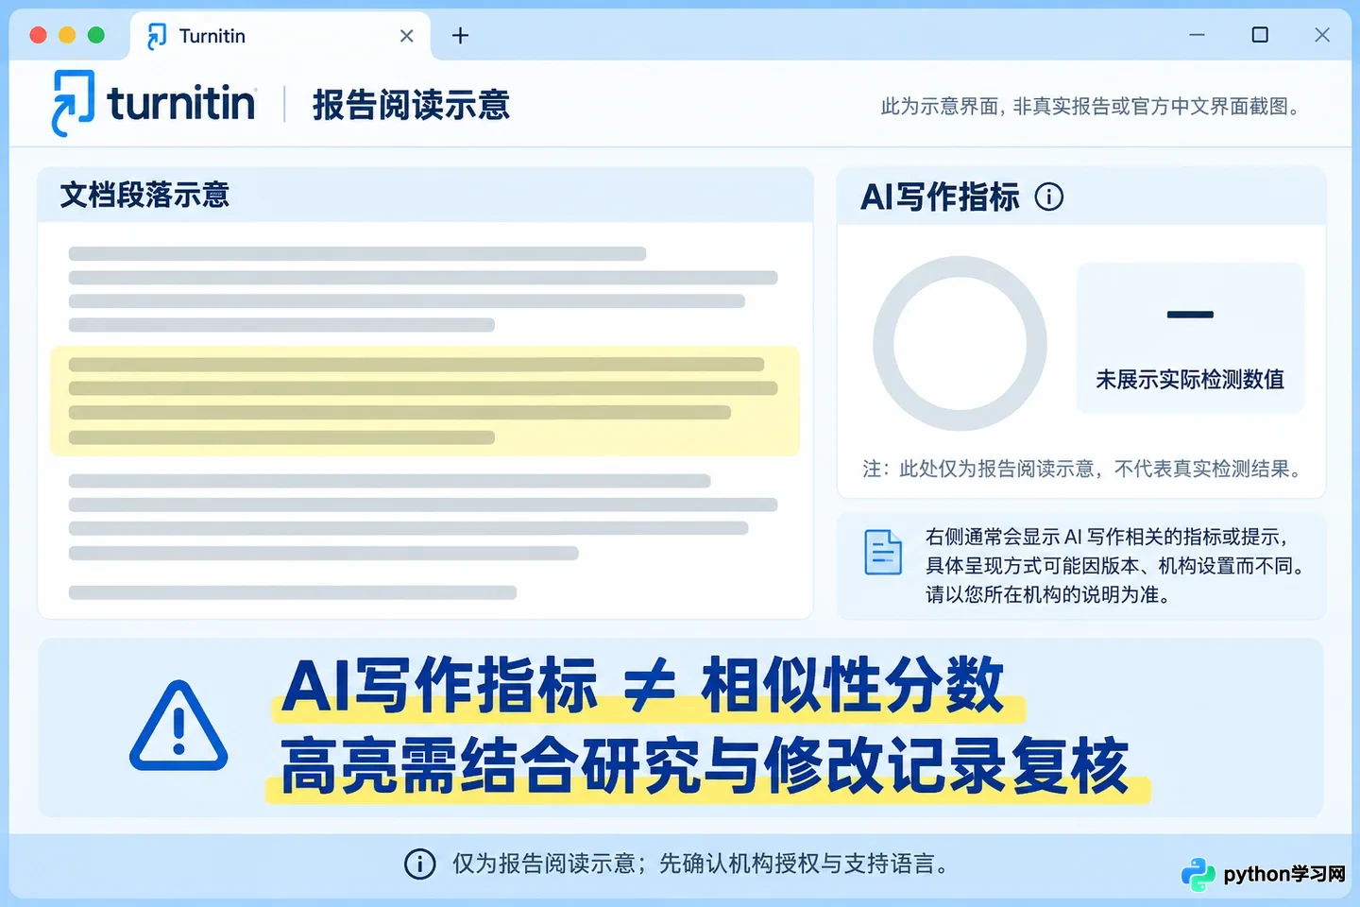
Task: Click the empty AI indicator ring gauge
Action: 960,344
